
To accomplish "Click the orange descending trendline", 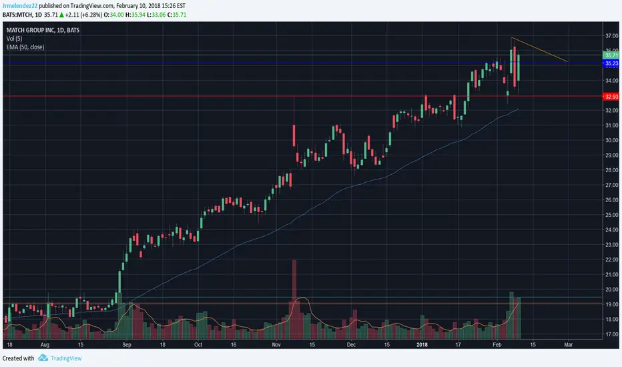I will point(539,49).
